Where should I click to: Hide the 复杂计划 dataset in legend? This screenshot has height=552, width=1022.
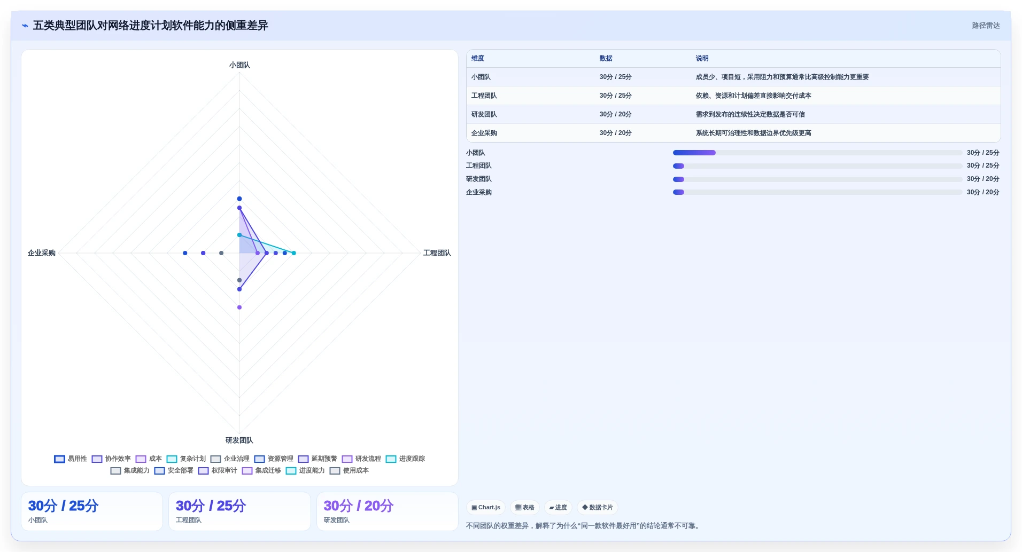pyautogui.click(x=186, y=459)
